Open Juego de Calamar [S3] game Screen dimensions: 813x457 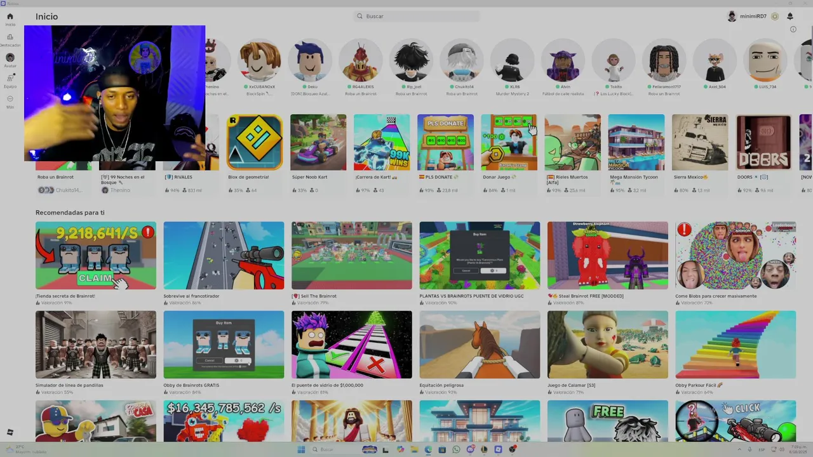[608, 345]
